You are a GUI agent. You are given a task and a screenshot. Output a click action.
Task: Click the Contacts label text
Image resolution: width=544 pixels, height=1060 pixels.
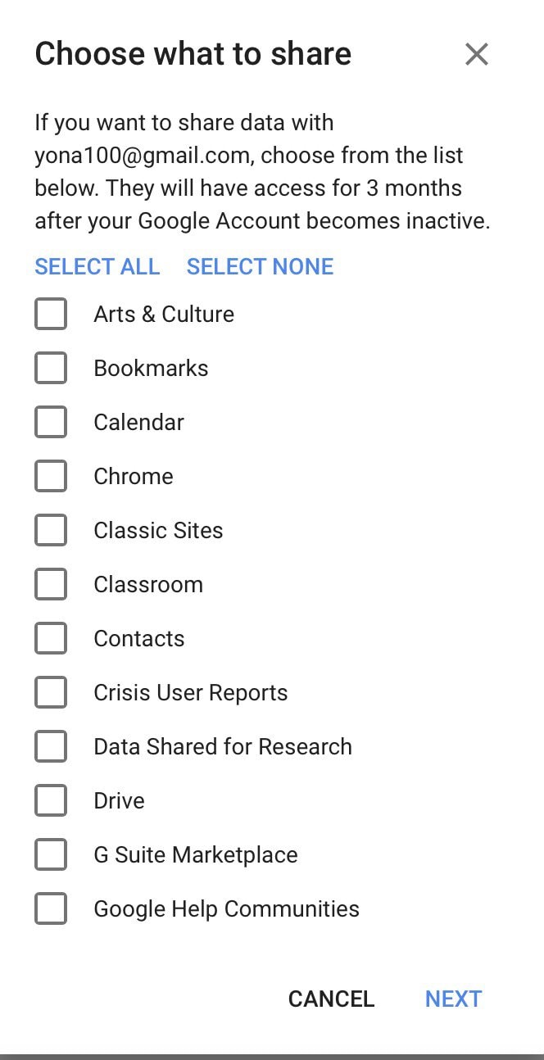tap(138, 638)
